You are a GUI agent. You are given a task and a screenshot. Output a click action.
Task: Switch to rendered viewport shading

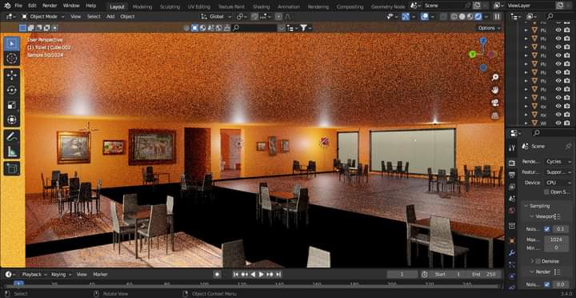(478, 17)
